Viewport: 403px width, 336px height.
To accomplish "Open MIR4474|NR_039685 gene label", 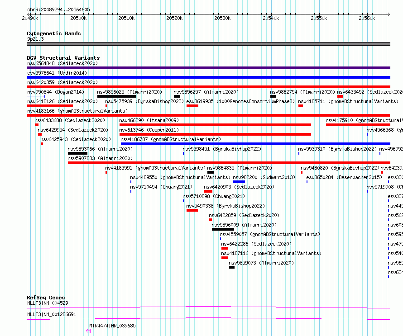I will (x=112, y=326).
